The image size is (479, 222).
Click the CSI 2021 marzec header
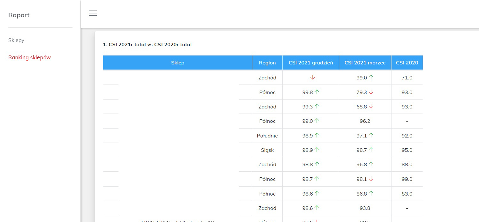(x=365, y=63)
